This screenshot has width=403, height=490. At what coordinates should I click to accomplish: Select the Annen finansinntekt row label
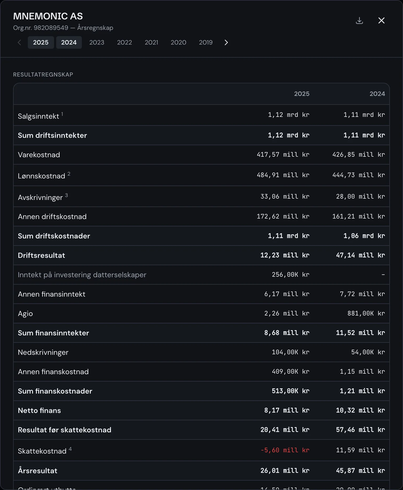(x=52, y=294)
